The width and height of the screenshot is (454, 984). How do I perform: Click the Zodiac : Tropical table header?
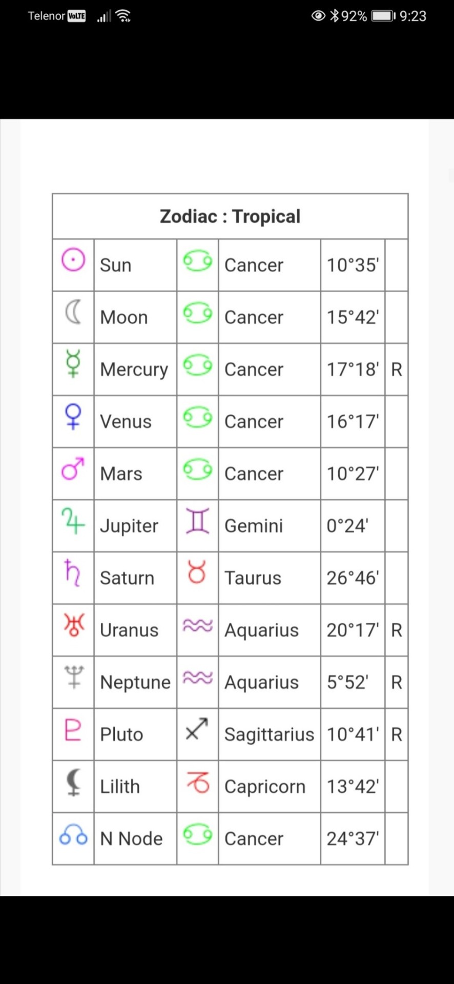coord(230,216)
